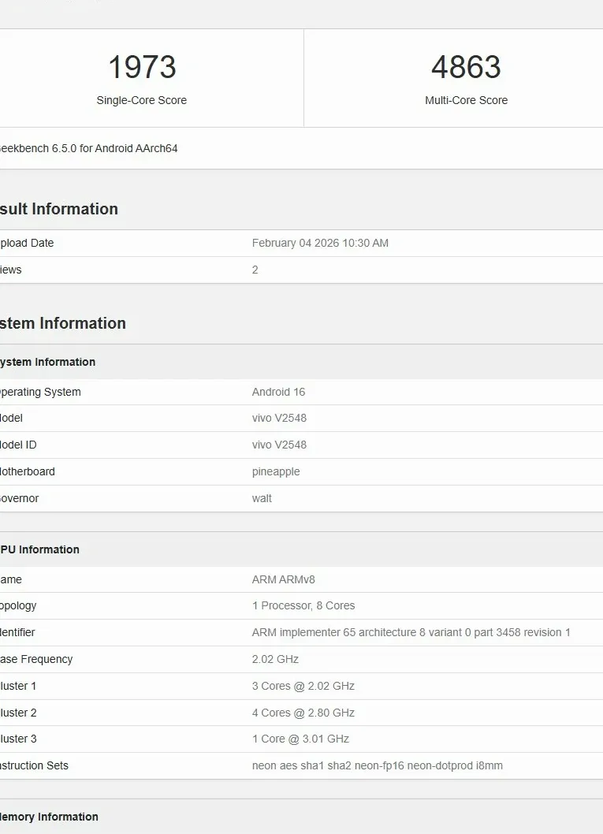Click the Cluster 3 value 1 Core @ 3.01 GHz
The width and height of the screenshot is (603, 834).
(x=300, y=739)
